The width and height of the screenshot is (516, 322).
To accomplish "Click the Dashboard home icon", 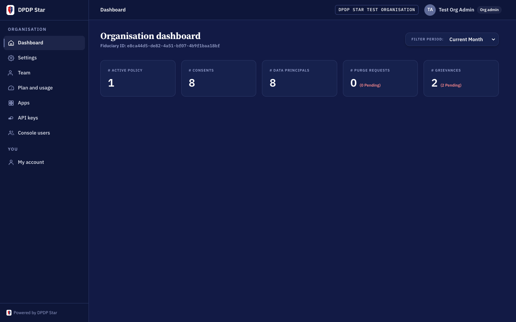I will pyautogui.click(x=11, y=43).
